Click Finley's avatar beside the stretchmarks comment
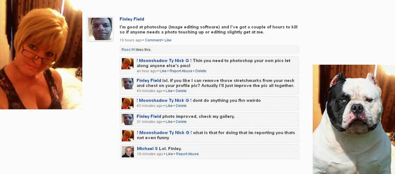 click(128, 84)
